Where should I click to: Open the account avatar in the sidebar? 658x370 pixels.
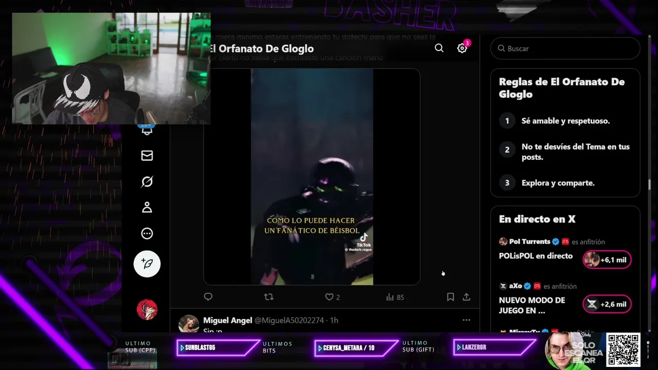(147, 309)
